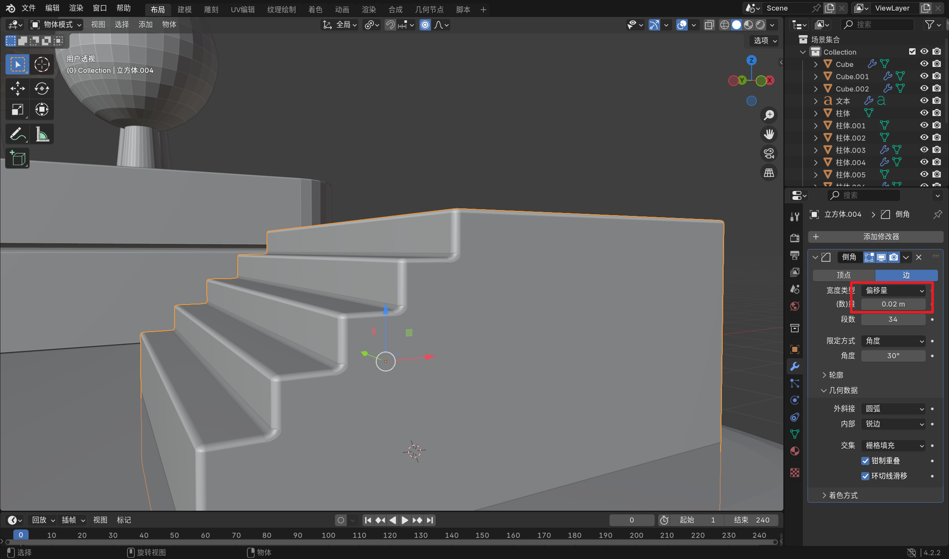Click the 段数 value field showing 34

point(893,319)
